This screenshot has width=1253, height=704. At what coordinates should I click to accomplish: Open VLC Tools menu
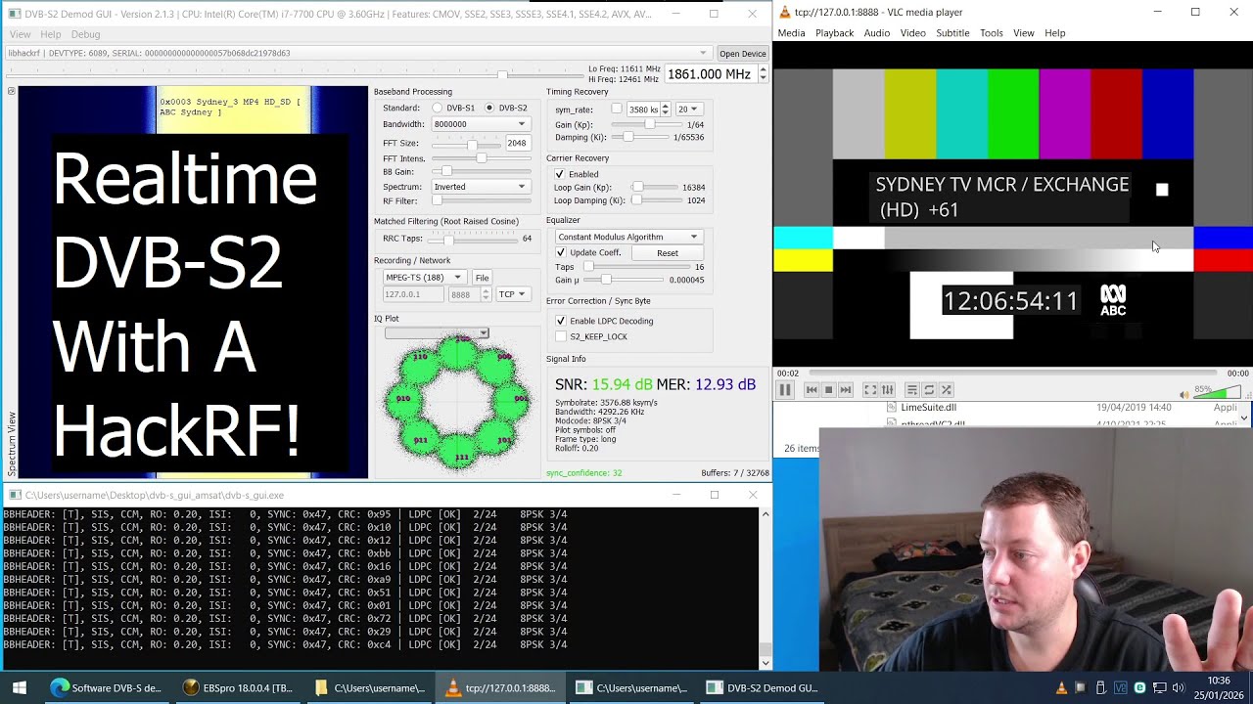991,33
